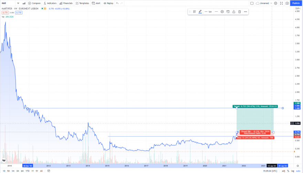Select the YTD time range

(x=28, y=171)
